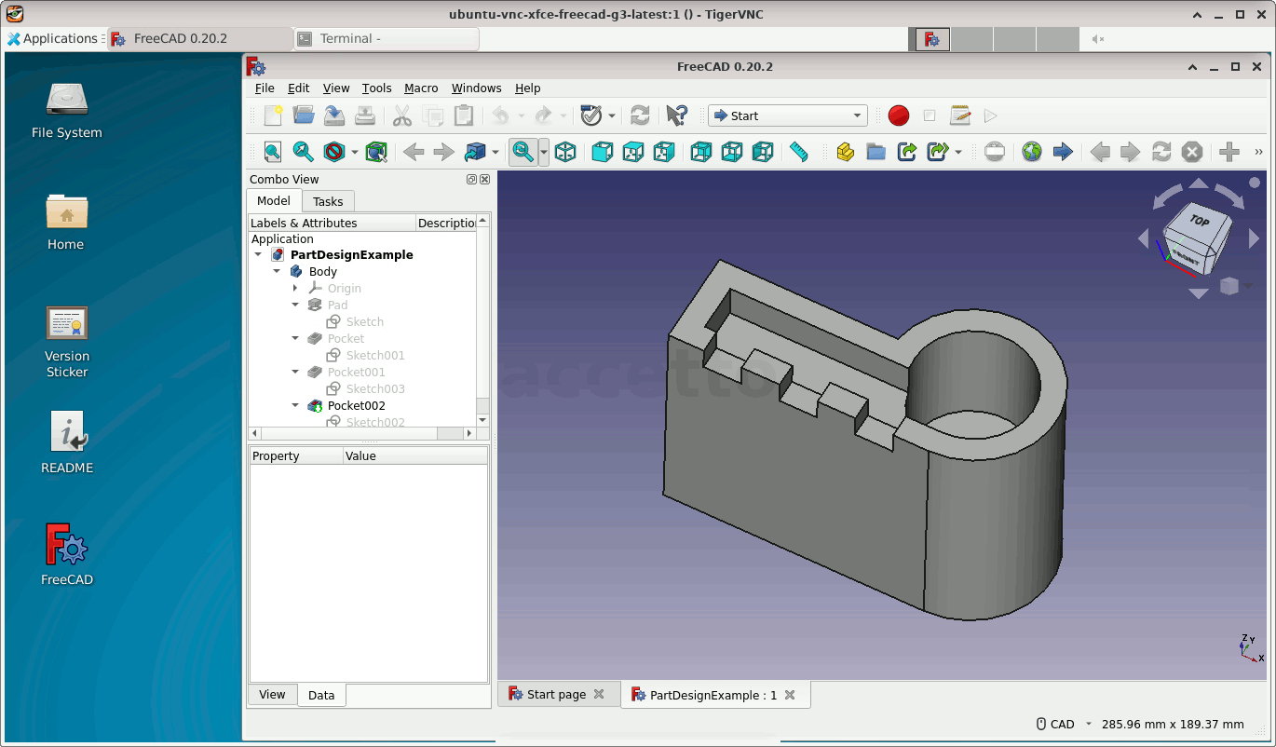Create a new empty document
This screenshot has height=747, width=1276.
click(273, 115)
